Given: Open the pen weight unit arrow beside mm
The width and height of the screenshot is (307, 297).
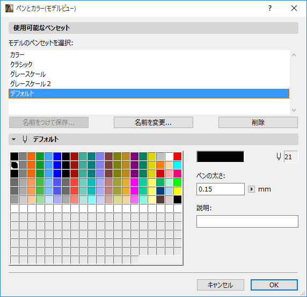Looking at the screenshot, I should 251,189.
